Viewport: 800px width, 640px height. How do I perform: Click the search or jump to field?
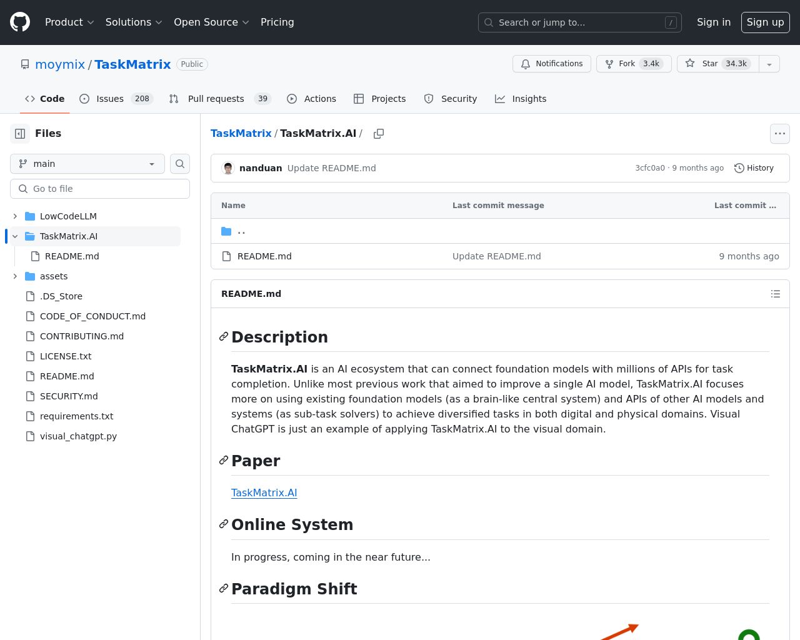579,22
